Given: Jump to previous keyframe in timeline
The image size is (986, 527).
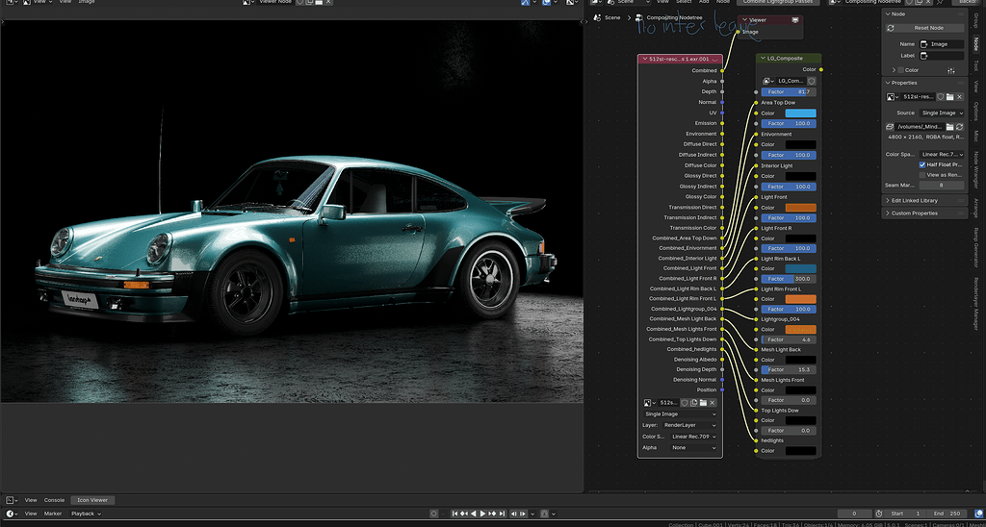Looking at the screenshot, I should [464, 514].
